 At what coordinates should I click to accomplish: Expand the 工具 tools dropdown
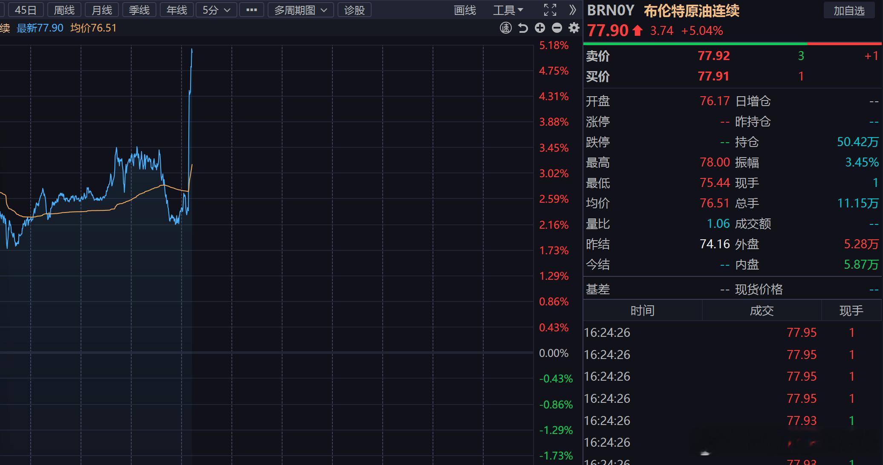(508, 10)
